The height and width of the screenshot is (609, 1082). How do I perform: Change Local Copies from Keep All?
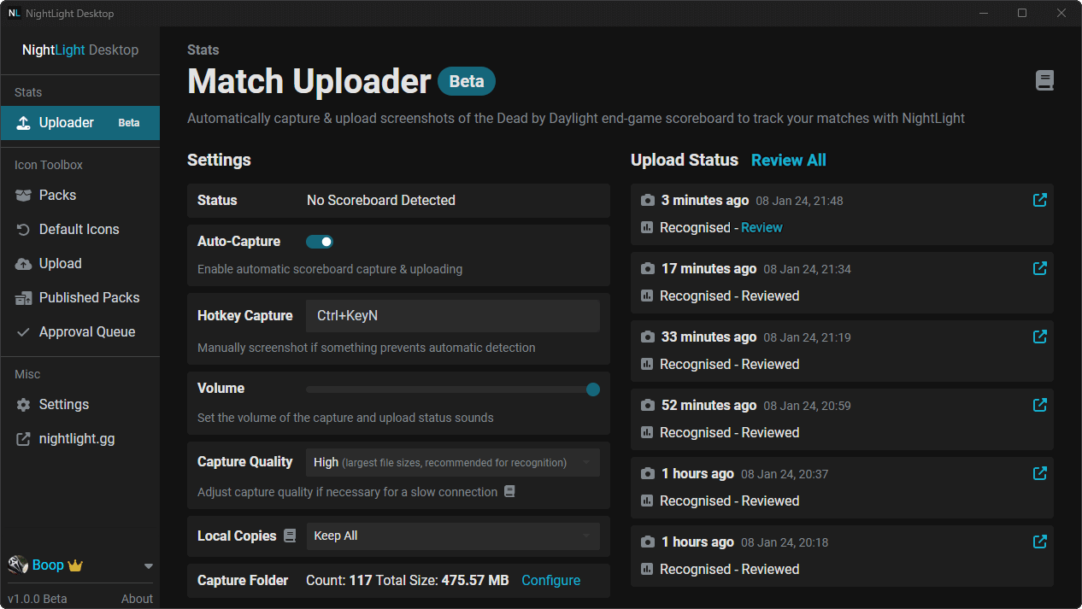click(x=452, y=536)
